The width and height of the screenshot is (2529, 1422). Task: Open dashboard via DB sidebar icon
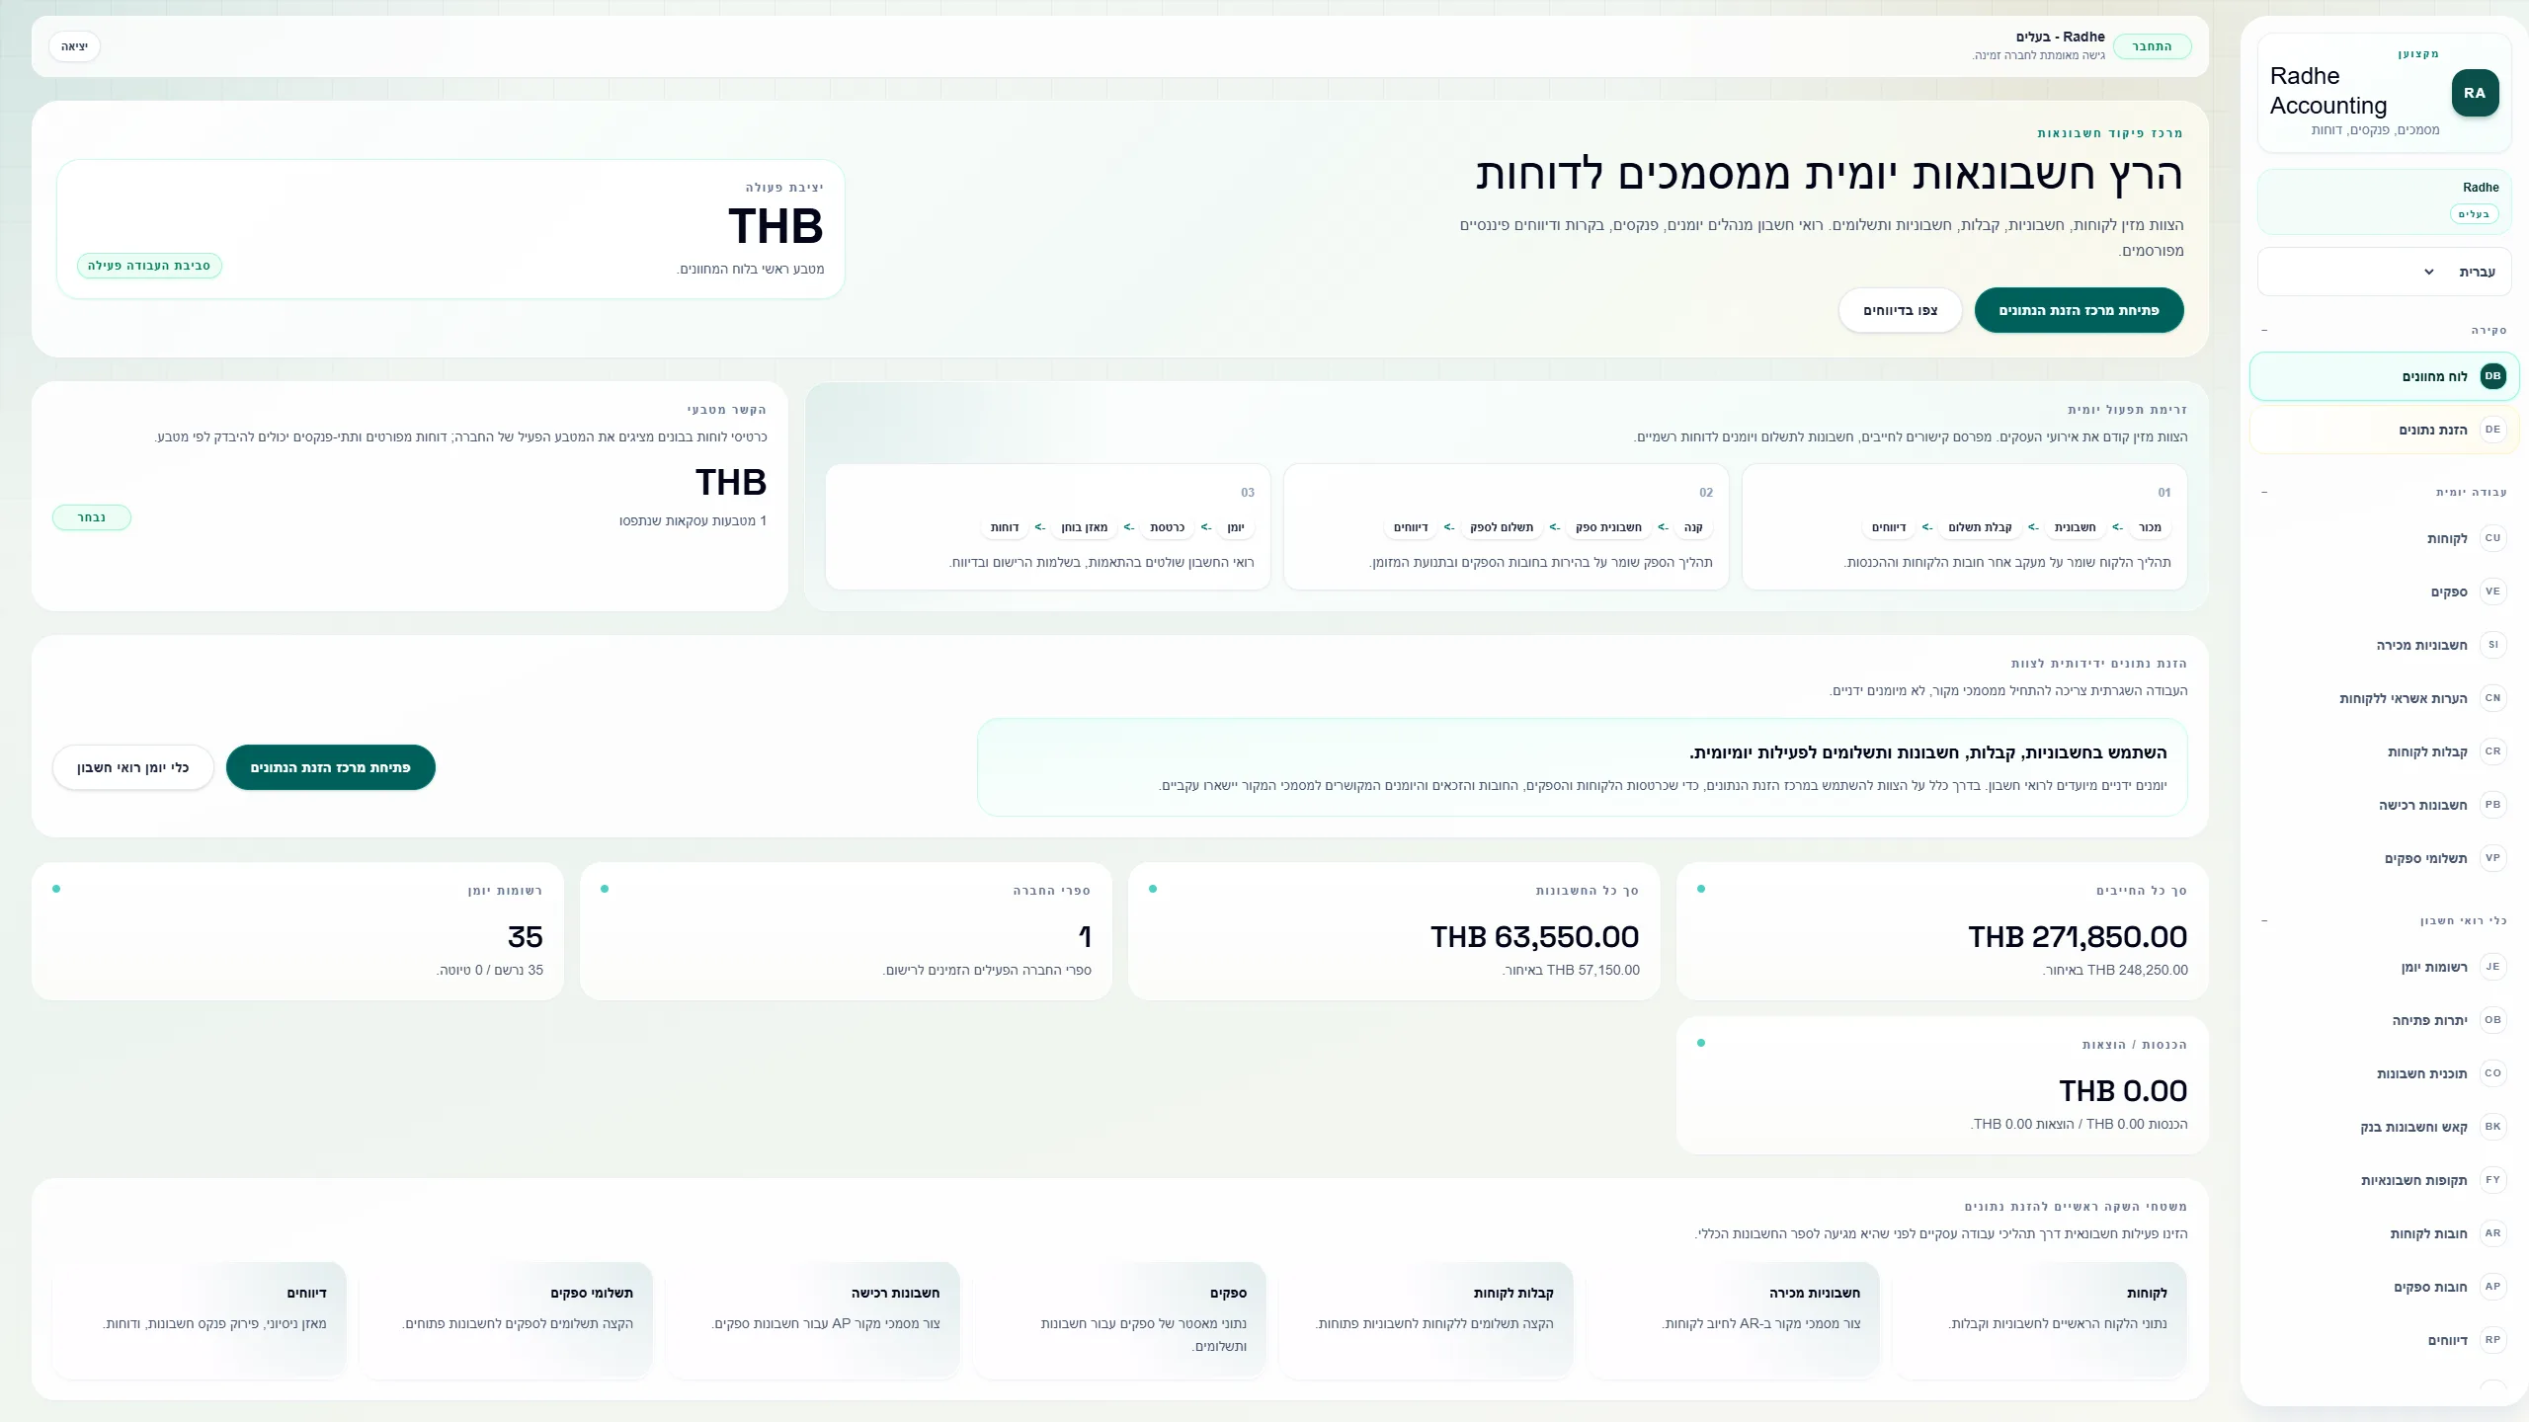pyautogui.click(x=2492, y=376)
